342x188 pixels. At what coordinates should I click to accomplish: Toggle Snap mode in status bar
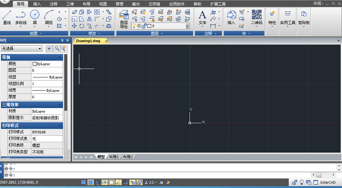click(x=84, y=182)
